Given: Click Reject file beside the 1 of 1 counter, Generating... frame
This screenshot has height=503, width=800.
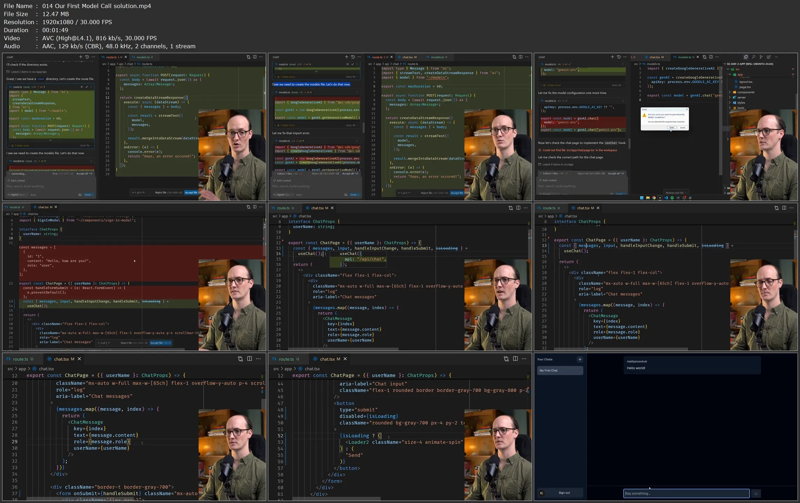Looking at the screenshot, I should 168,193.
